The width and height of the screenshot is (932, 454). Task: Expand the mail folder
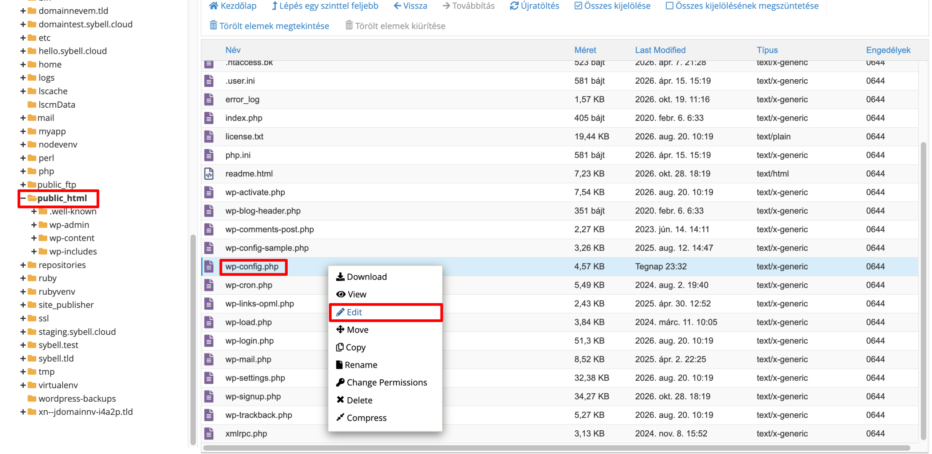pos(23,118)
